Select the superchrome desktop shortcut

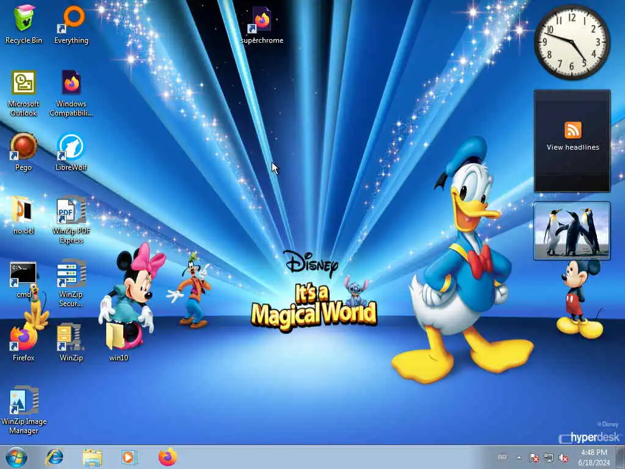click(262, 24)
